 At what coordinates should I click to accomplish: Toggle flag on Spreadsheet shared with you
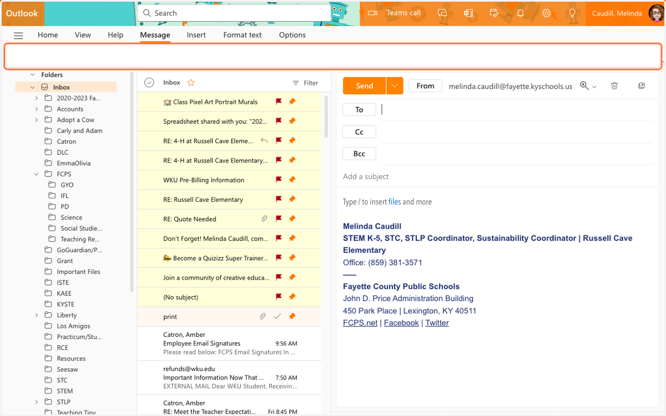[279, 121]
